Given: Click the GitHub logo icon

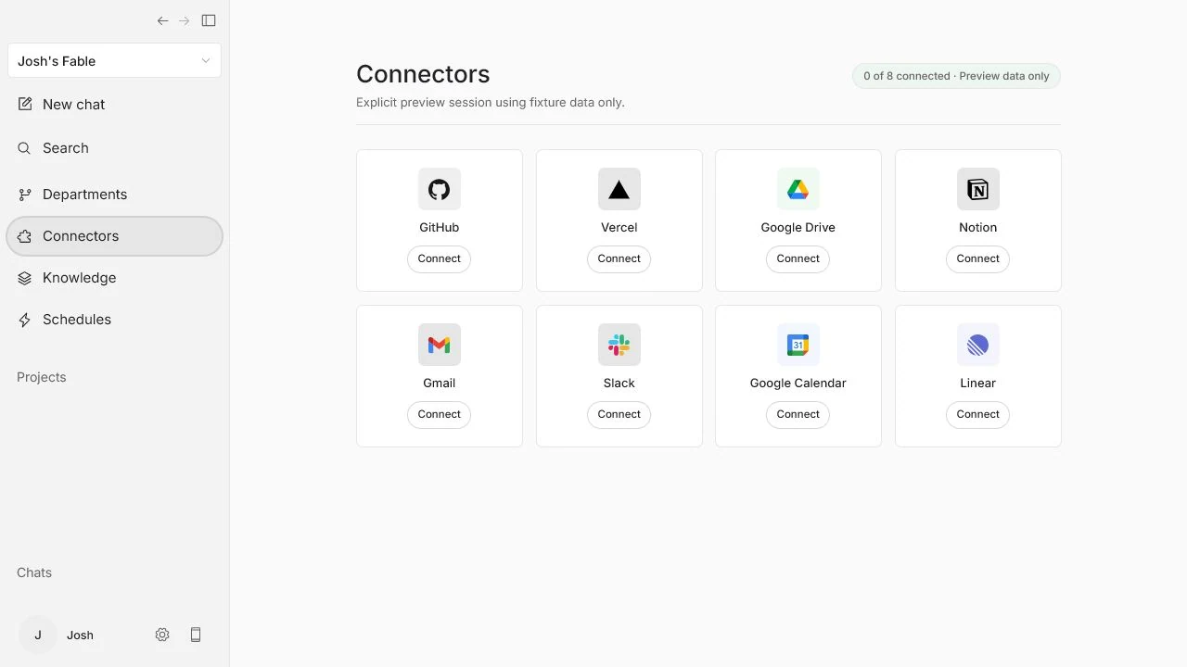Looking at the screenshot, I should tap(440, 189).
